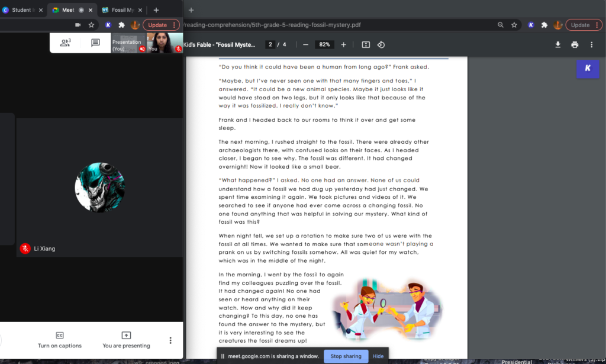Close the Fossil Mystery browser tab
Image resolution: width=606 pixels, height=364 pixels.
coord(140,10)
